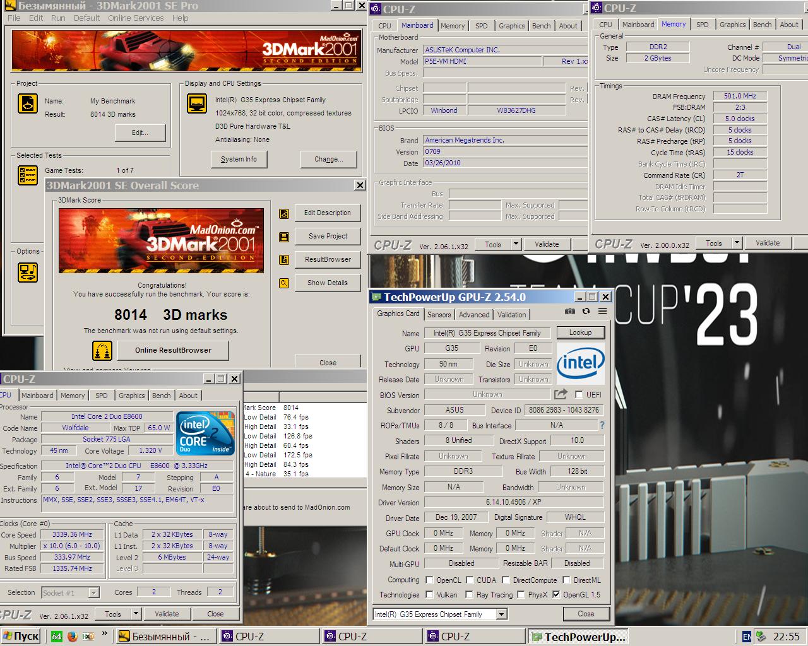Click the Edit... button under Project

140,132
